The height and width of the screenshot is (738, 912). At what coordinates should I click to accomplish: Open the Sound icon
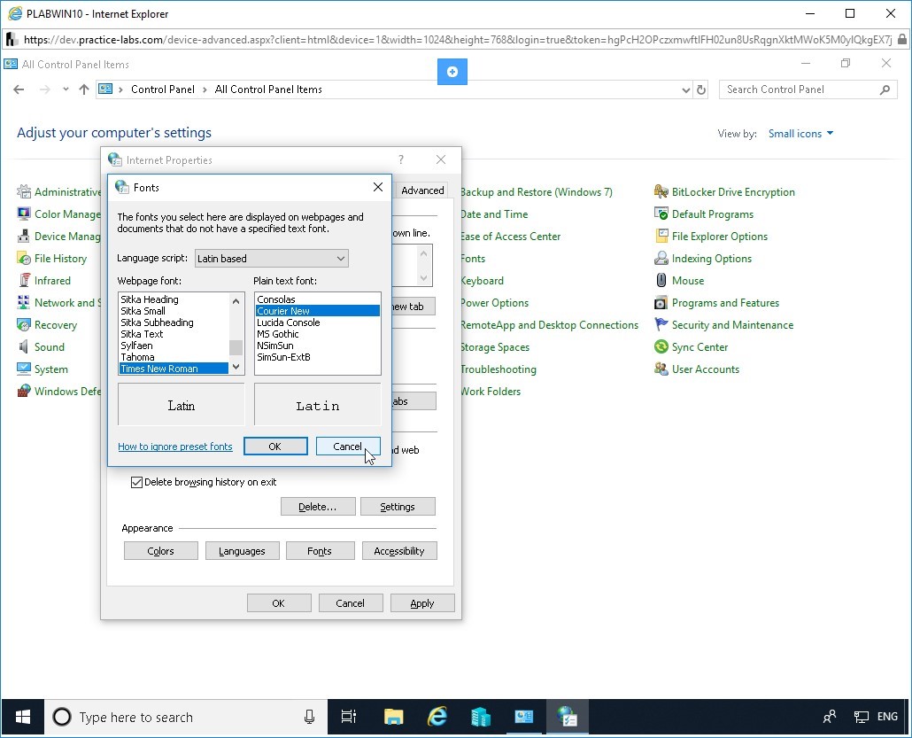[24, 346]
